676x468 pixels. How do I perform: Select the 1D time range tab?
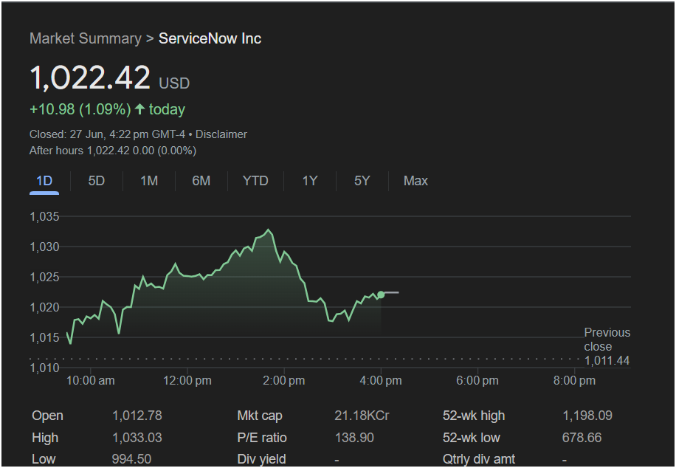(x=44, y=181)
